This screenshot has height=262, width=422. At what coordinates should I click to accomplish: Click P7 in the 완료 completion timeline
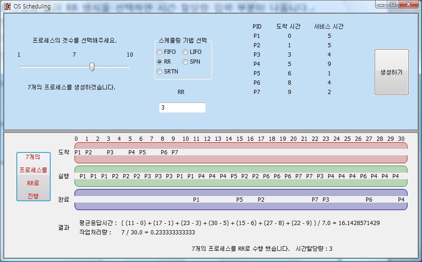coord(315,200)
